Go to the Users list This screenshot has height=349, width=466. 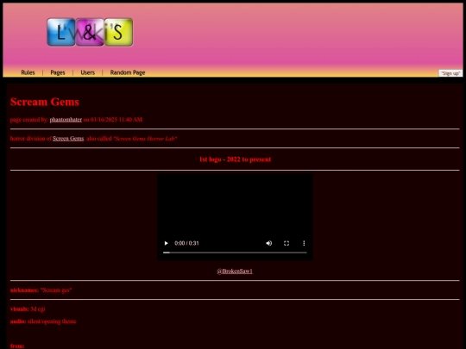coord(88,72)
